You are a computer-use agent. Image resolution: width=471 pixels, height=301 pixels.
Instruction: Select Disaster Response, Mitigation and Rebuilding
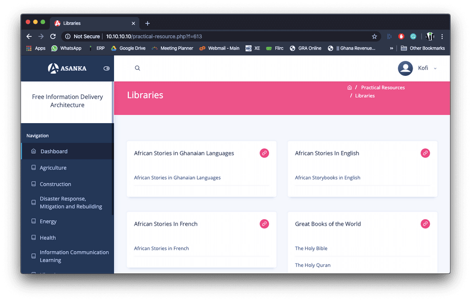(67, 203)
